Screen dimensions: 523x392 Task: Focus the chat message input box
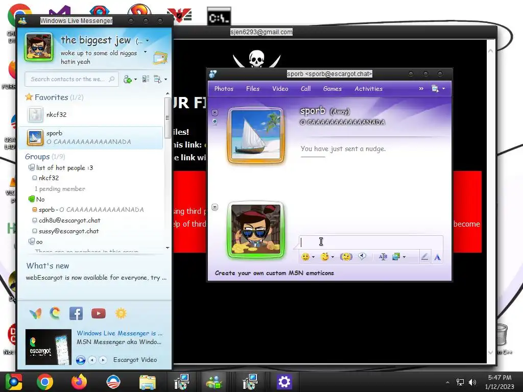(x=371, y=242)
